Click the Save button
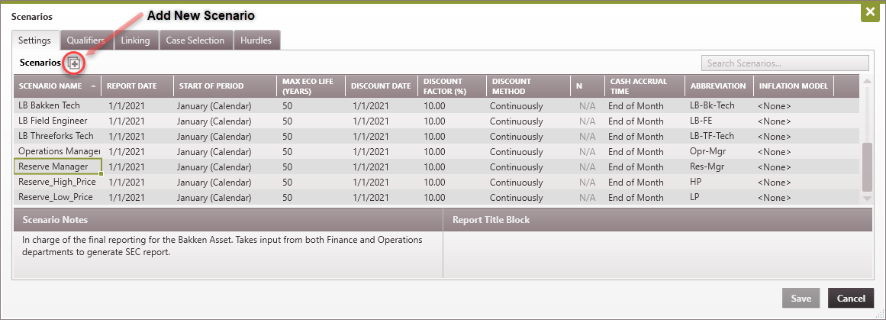The image size is (886, 320). pos(801,299)
